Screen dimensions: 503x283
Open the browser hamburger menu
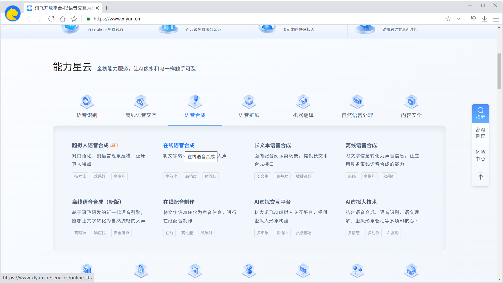(496, 19)
